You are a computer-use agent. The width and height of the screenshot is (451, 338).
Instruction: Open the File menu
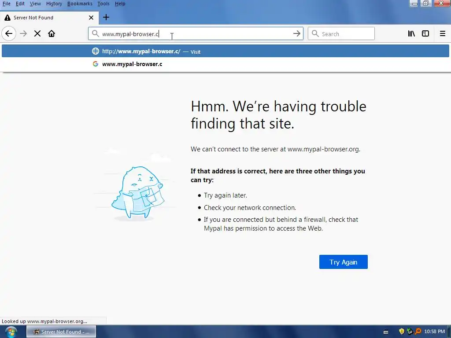pyautogui.click(x=6, y=4)
